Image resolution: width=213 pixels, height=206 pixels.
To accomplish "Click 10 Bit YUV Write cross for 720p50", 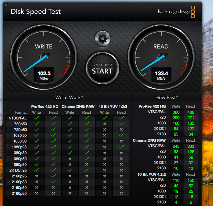I will tap(104, 124).
